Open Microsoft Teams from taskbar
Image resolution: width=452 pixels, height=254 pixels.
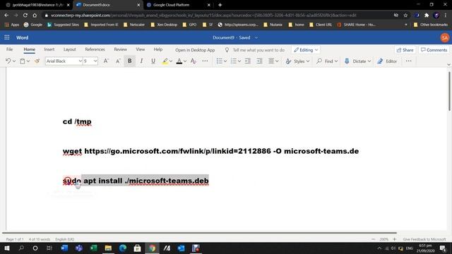[x=79, y=248]
